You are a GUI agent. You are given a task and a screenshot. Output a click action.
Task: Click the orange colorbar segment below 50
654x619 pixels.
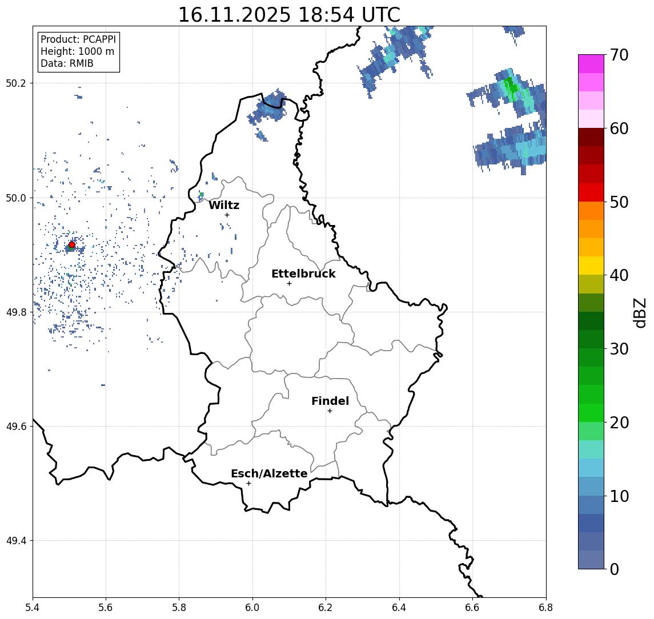591,211
